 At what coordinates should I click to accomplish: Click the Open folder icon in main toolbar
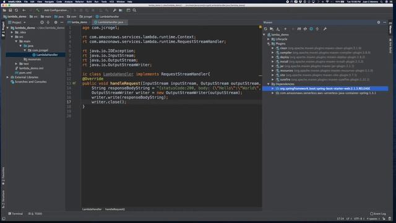(4, 11)
